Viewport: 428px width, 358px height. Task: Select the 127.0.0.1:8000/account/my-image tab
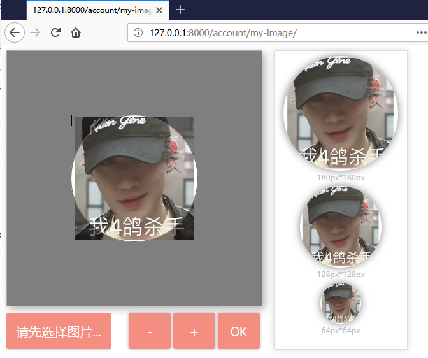[97, 10]
